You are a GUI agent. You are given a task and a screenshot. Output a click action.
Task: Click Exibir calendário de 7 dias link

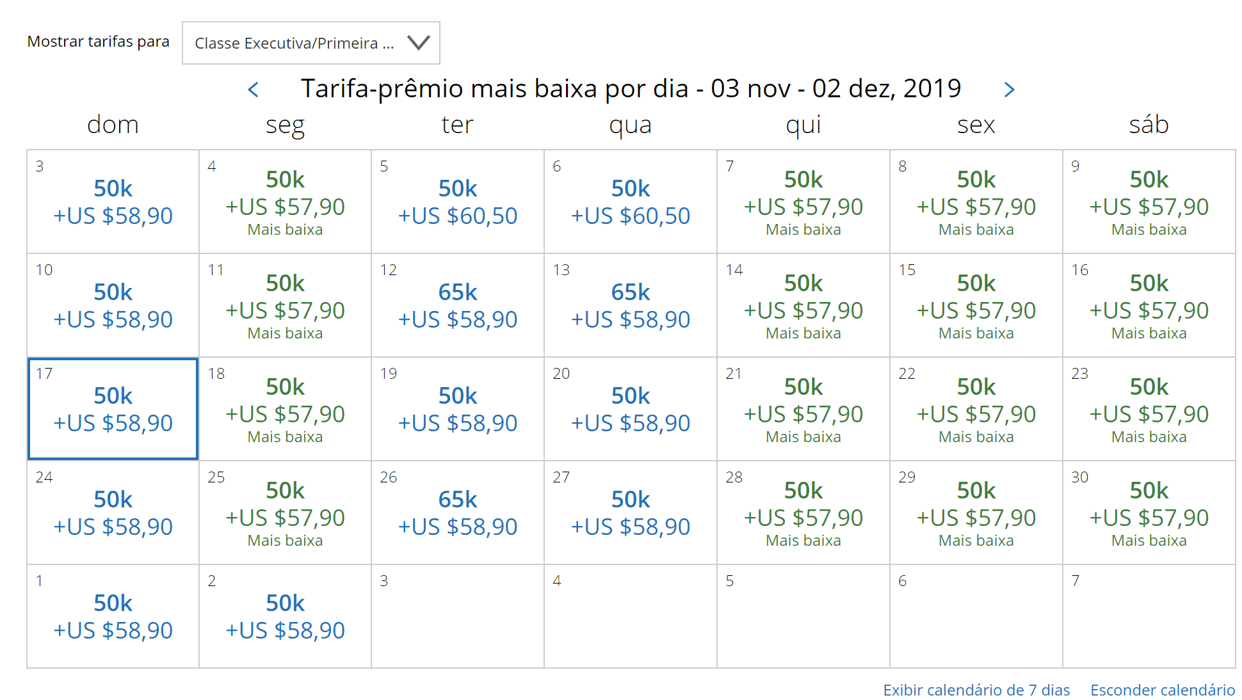click(x=976, y=690)
